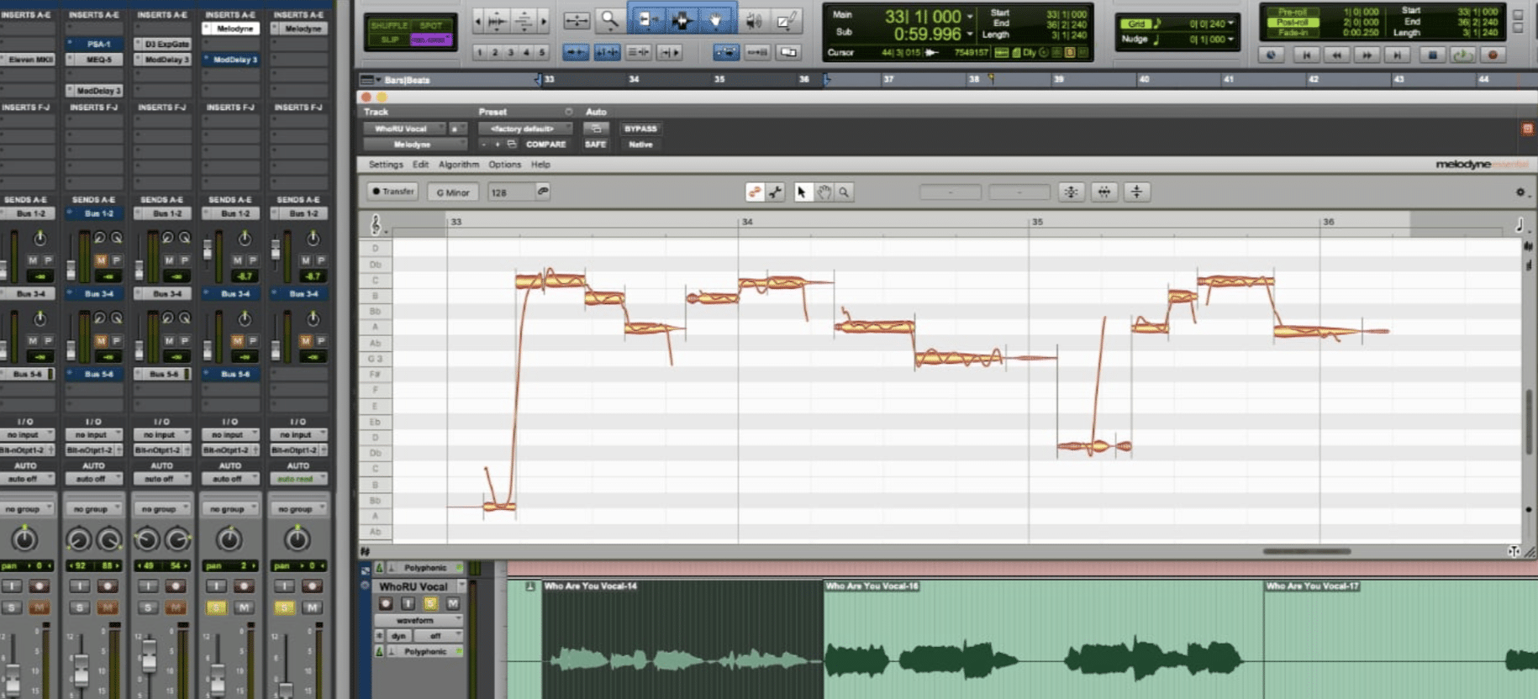Click Go to End transport button

pos(1397,55)
